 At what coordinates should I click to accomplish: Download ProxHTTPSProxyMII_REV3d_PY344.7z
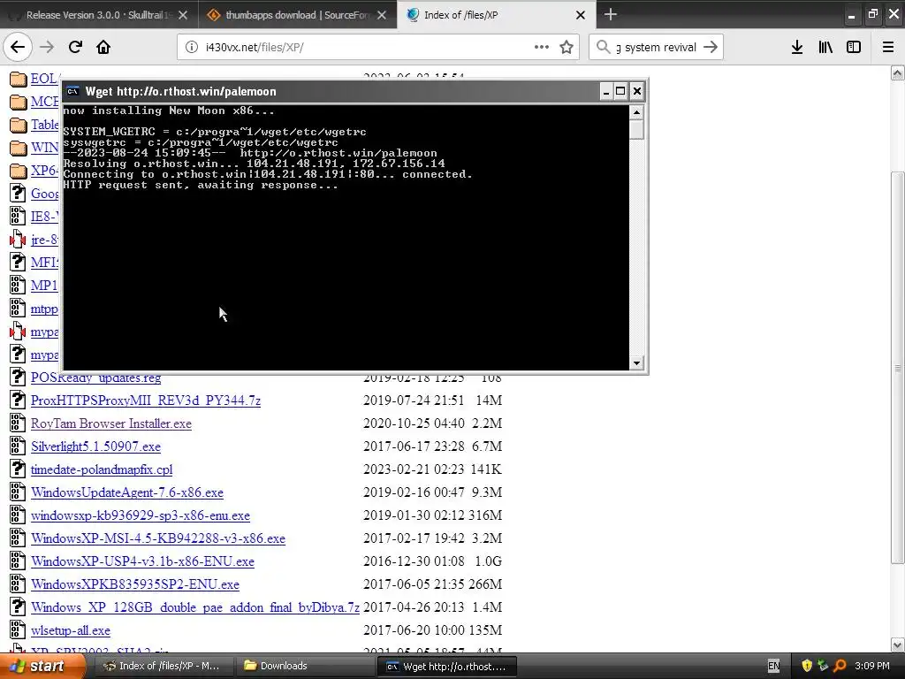[146, 401]
